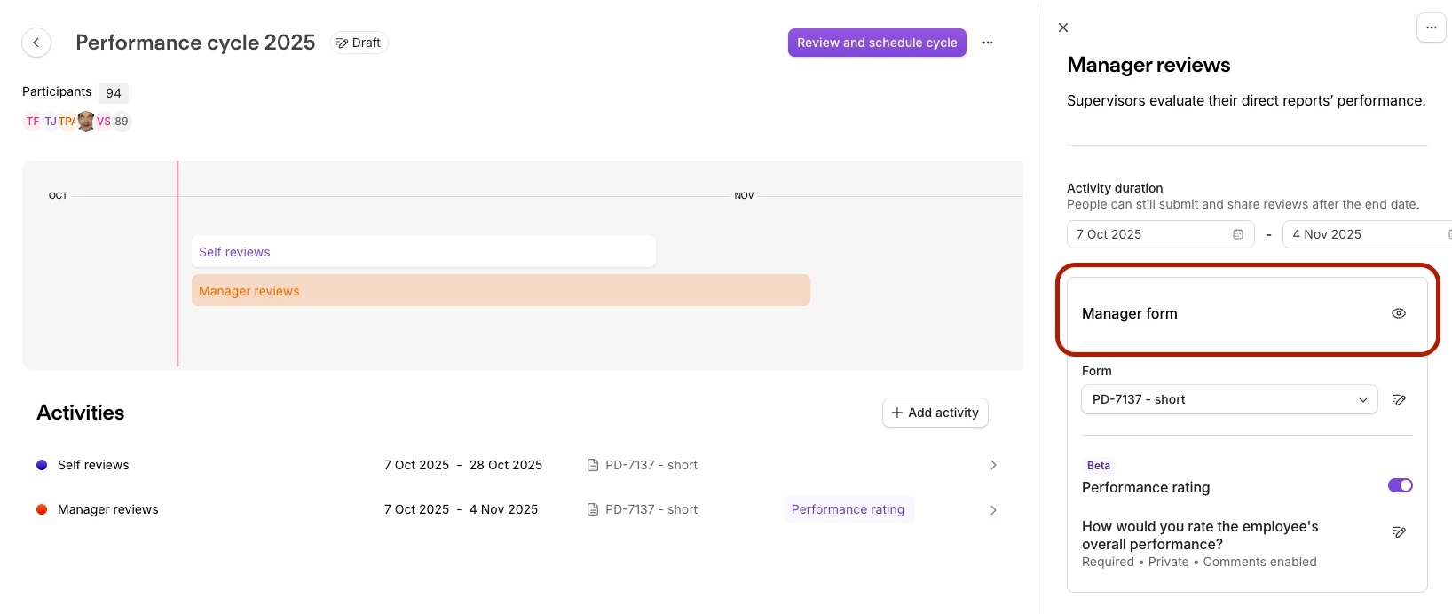
Task: Expand the Self reviews activity row chevron
Action: [993, 465]
